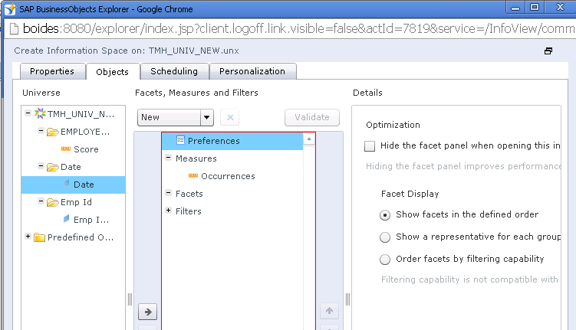
Task: Click the TMH_UNIV_N universe star icon
Action: 40,113
